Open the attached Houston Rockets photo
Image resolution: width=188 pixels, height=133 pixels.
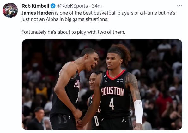(102, 84)
